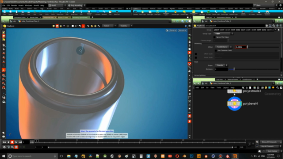Select the Circle shelf tool
This screenshot has height=159, width=283.
tap(47, 13)
